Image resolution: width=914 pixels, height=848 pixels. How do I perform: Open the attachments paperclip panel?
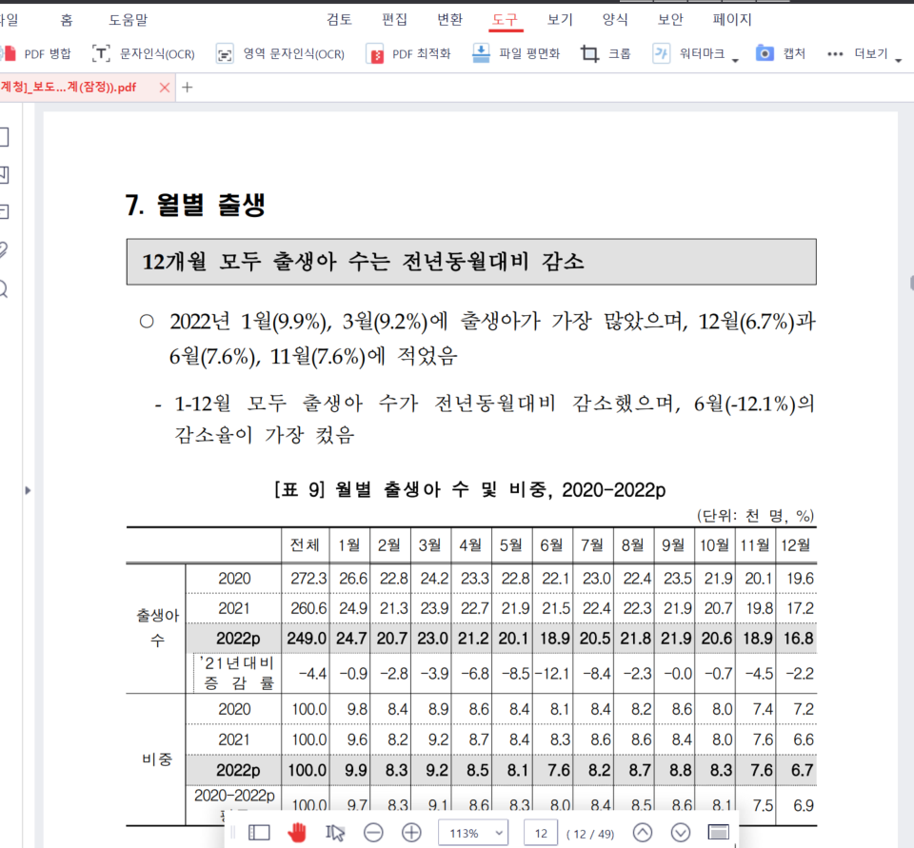pyautogui.click(x=4, y=250)
